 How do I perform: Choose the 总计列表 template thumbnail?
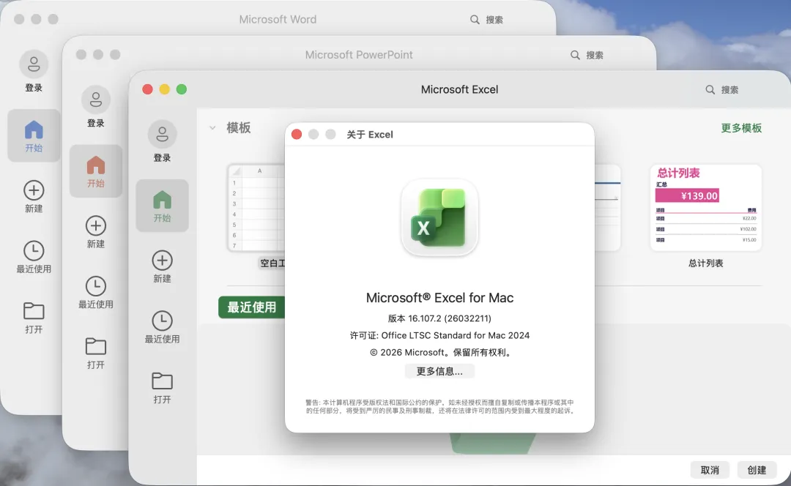(706, 207)
